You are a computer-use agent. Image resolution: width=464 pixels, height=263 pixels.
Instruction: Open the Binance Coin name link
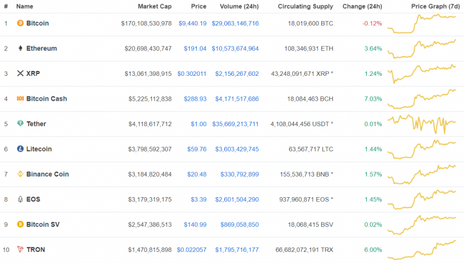(x=47, y=174)
